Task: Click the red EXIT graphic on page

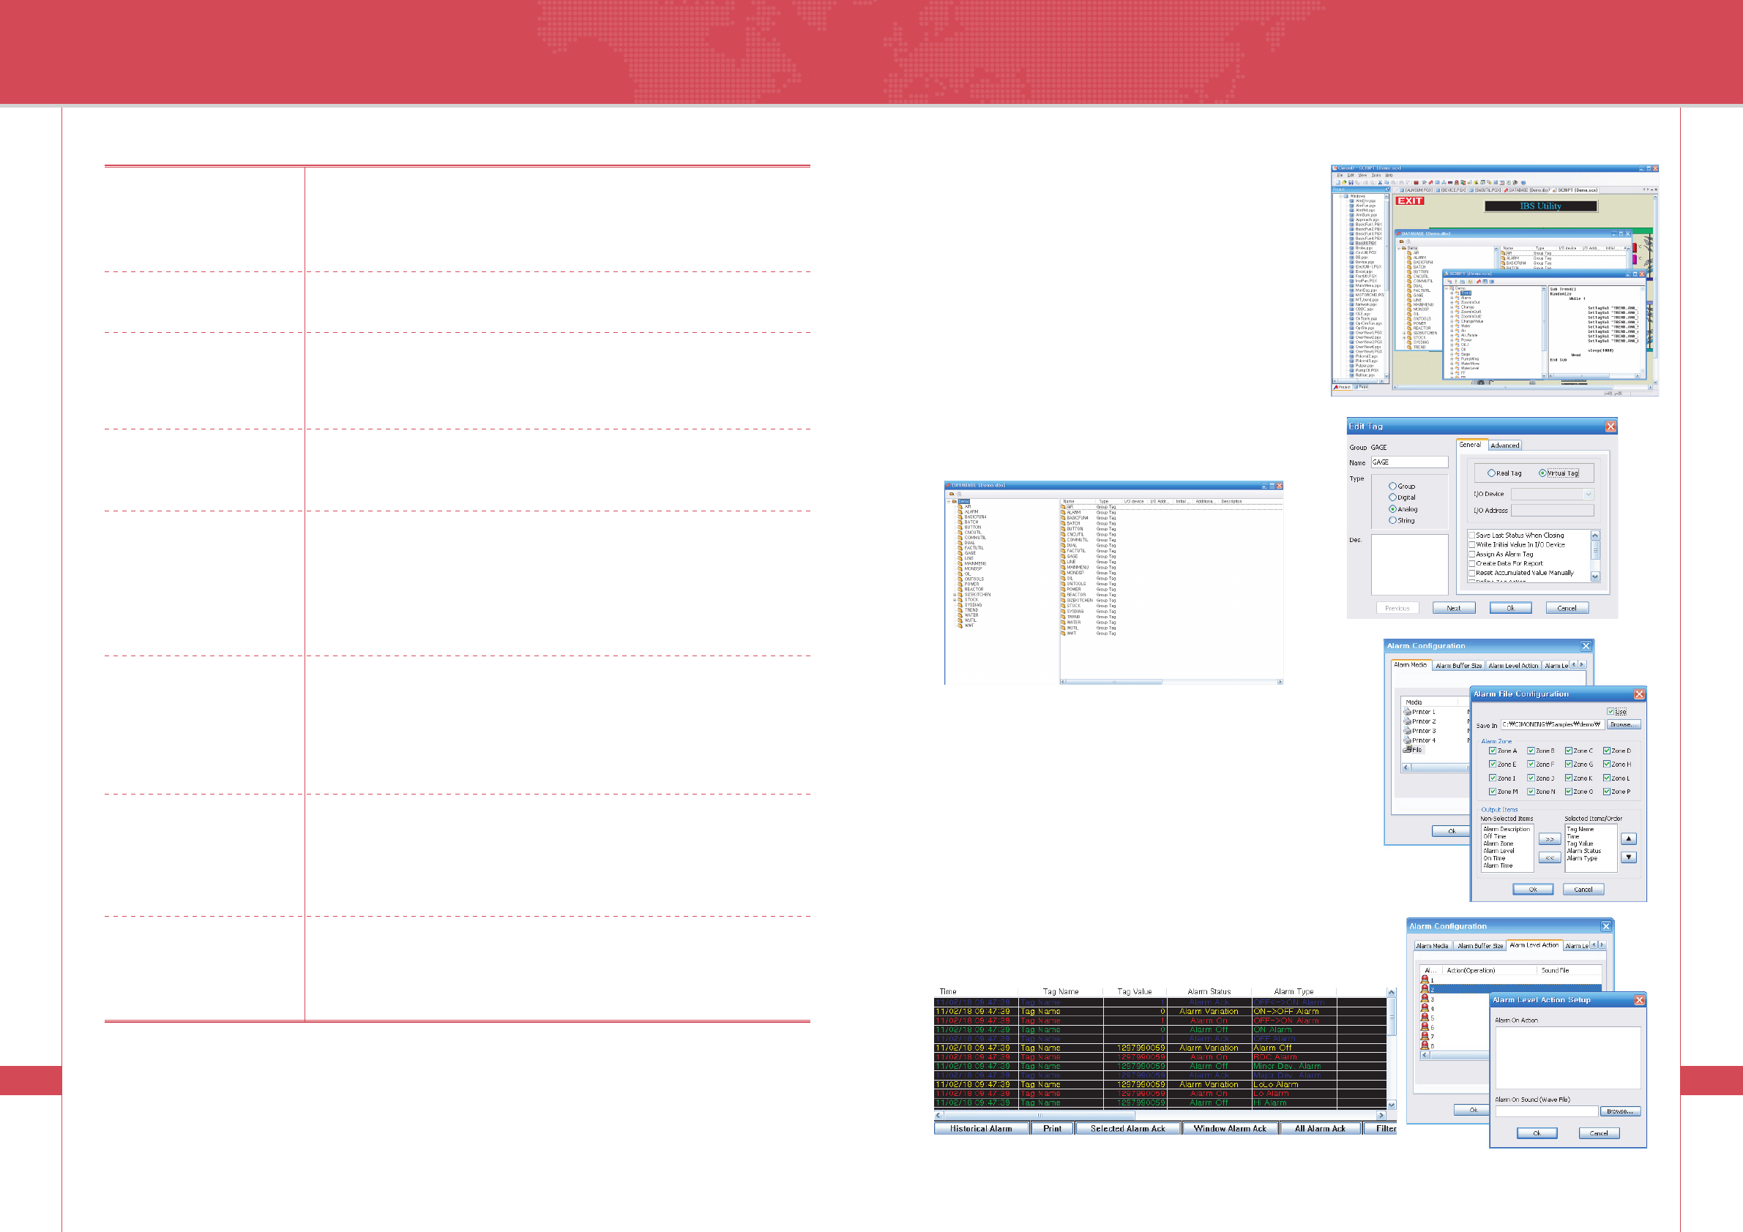Action: [x=1410, y=201]
